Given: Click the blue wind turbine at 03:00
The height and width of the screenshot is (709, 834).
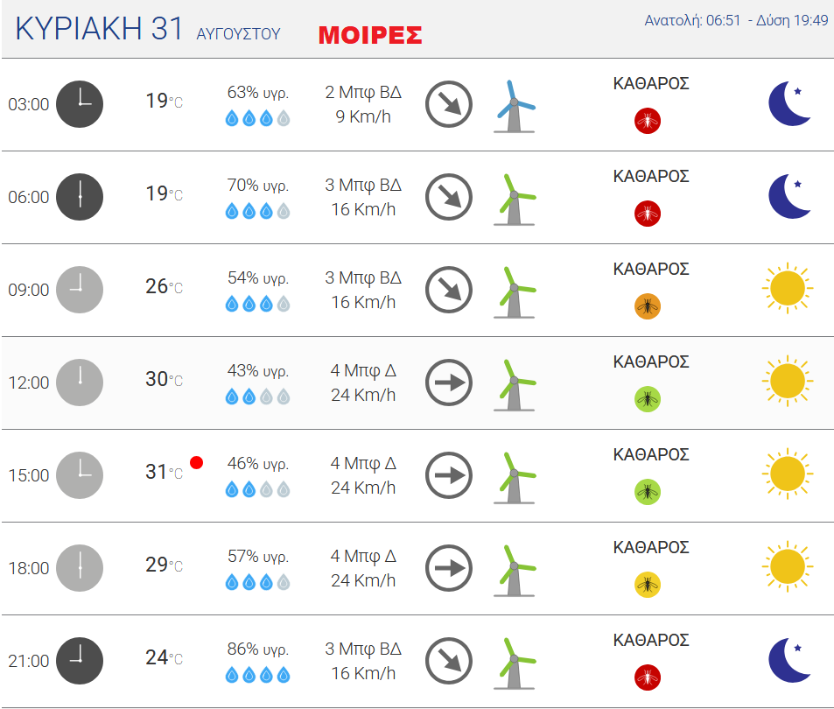Looking at the screenshot, I should pyautogui.click(x=515, y=106).
